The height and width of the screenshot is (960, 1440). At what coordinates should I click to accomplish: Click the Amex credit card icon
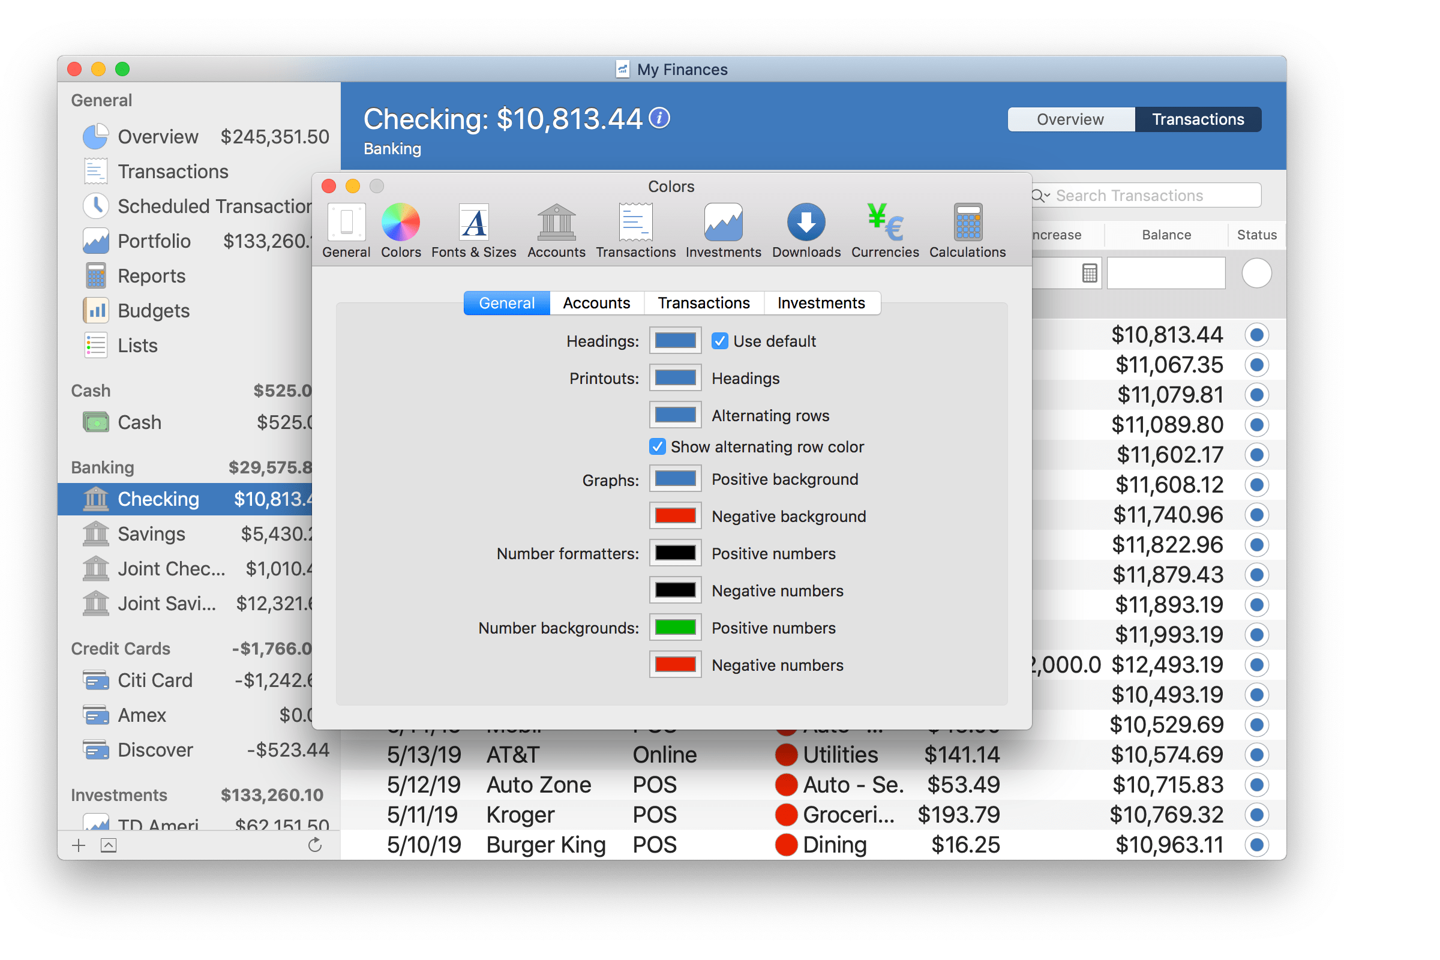(95, 715)
